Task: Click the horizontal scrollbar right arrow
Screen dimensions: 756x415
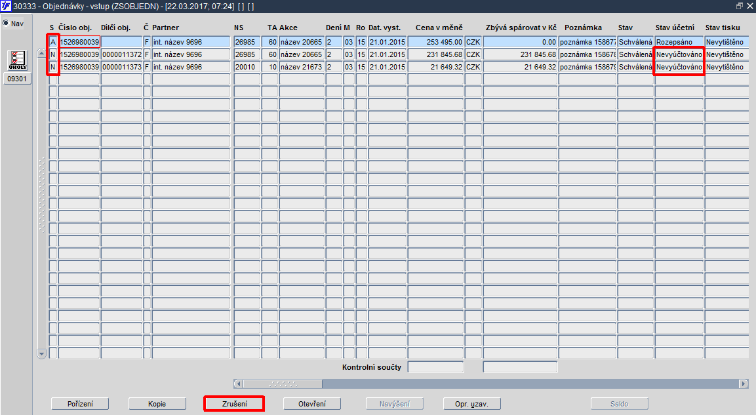Action: coord(744,384)
